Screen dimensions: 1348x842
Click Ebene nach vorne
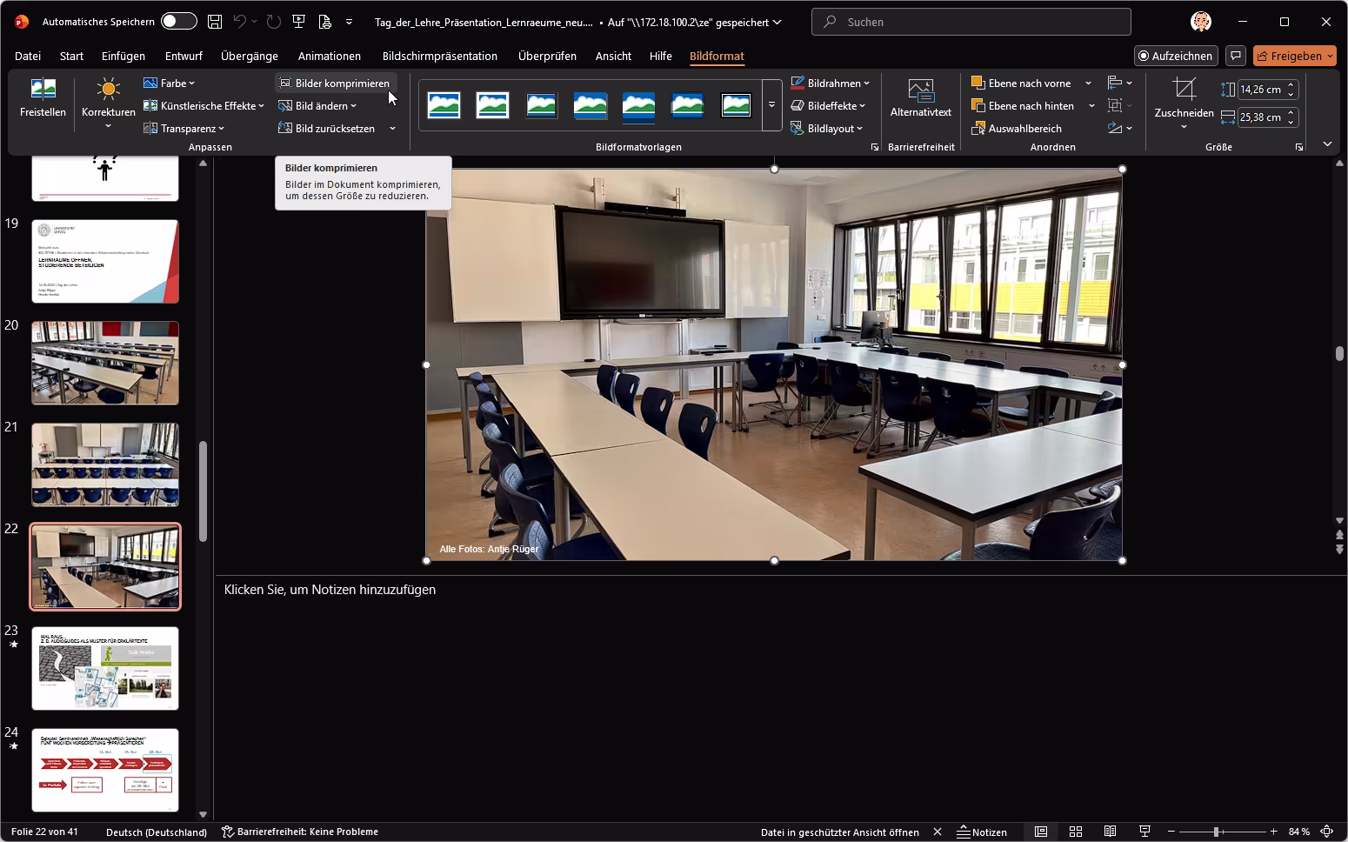coord(1021,84)
